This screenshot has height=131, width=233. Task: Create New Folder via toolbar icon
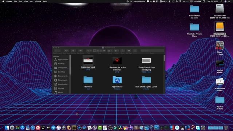pos(80,51)
